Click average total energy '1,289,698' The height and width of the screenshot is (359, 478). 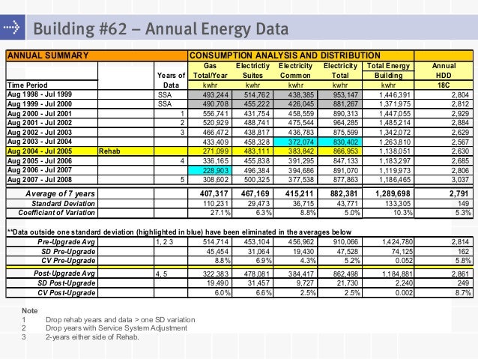(393, 193)
